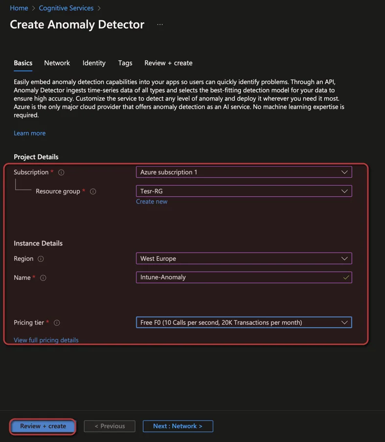
Task: Click the Next : Network button
Action: 178,426
